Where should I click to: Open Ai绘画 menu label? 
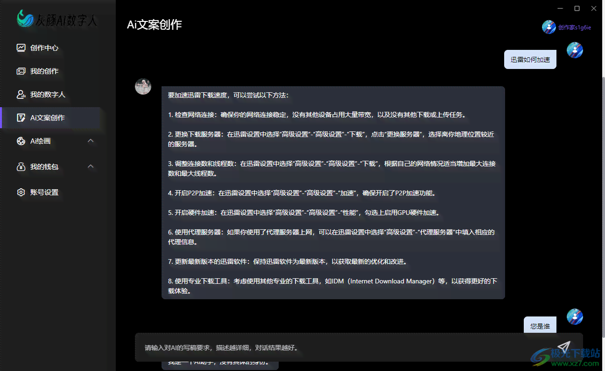click(x=40, y=141)
